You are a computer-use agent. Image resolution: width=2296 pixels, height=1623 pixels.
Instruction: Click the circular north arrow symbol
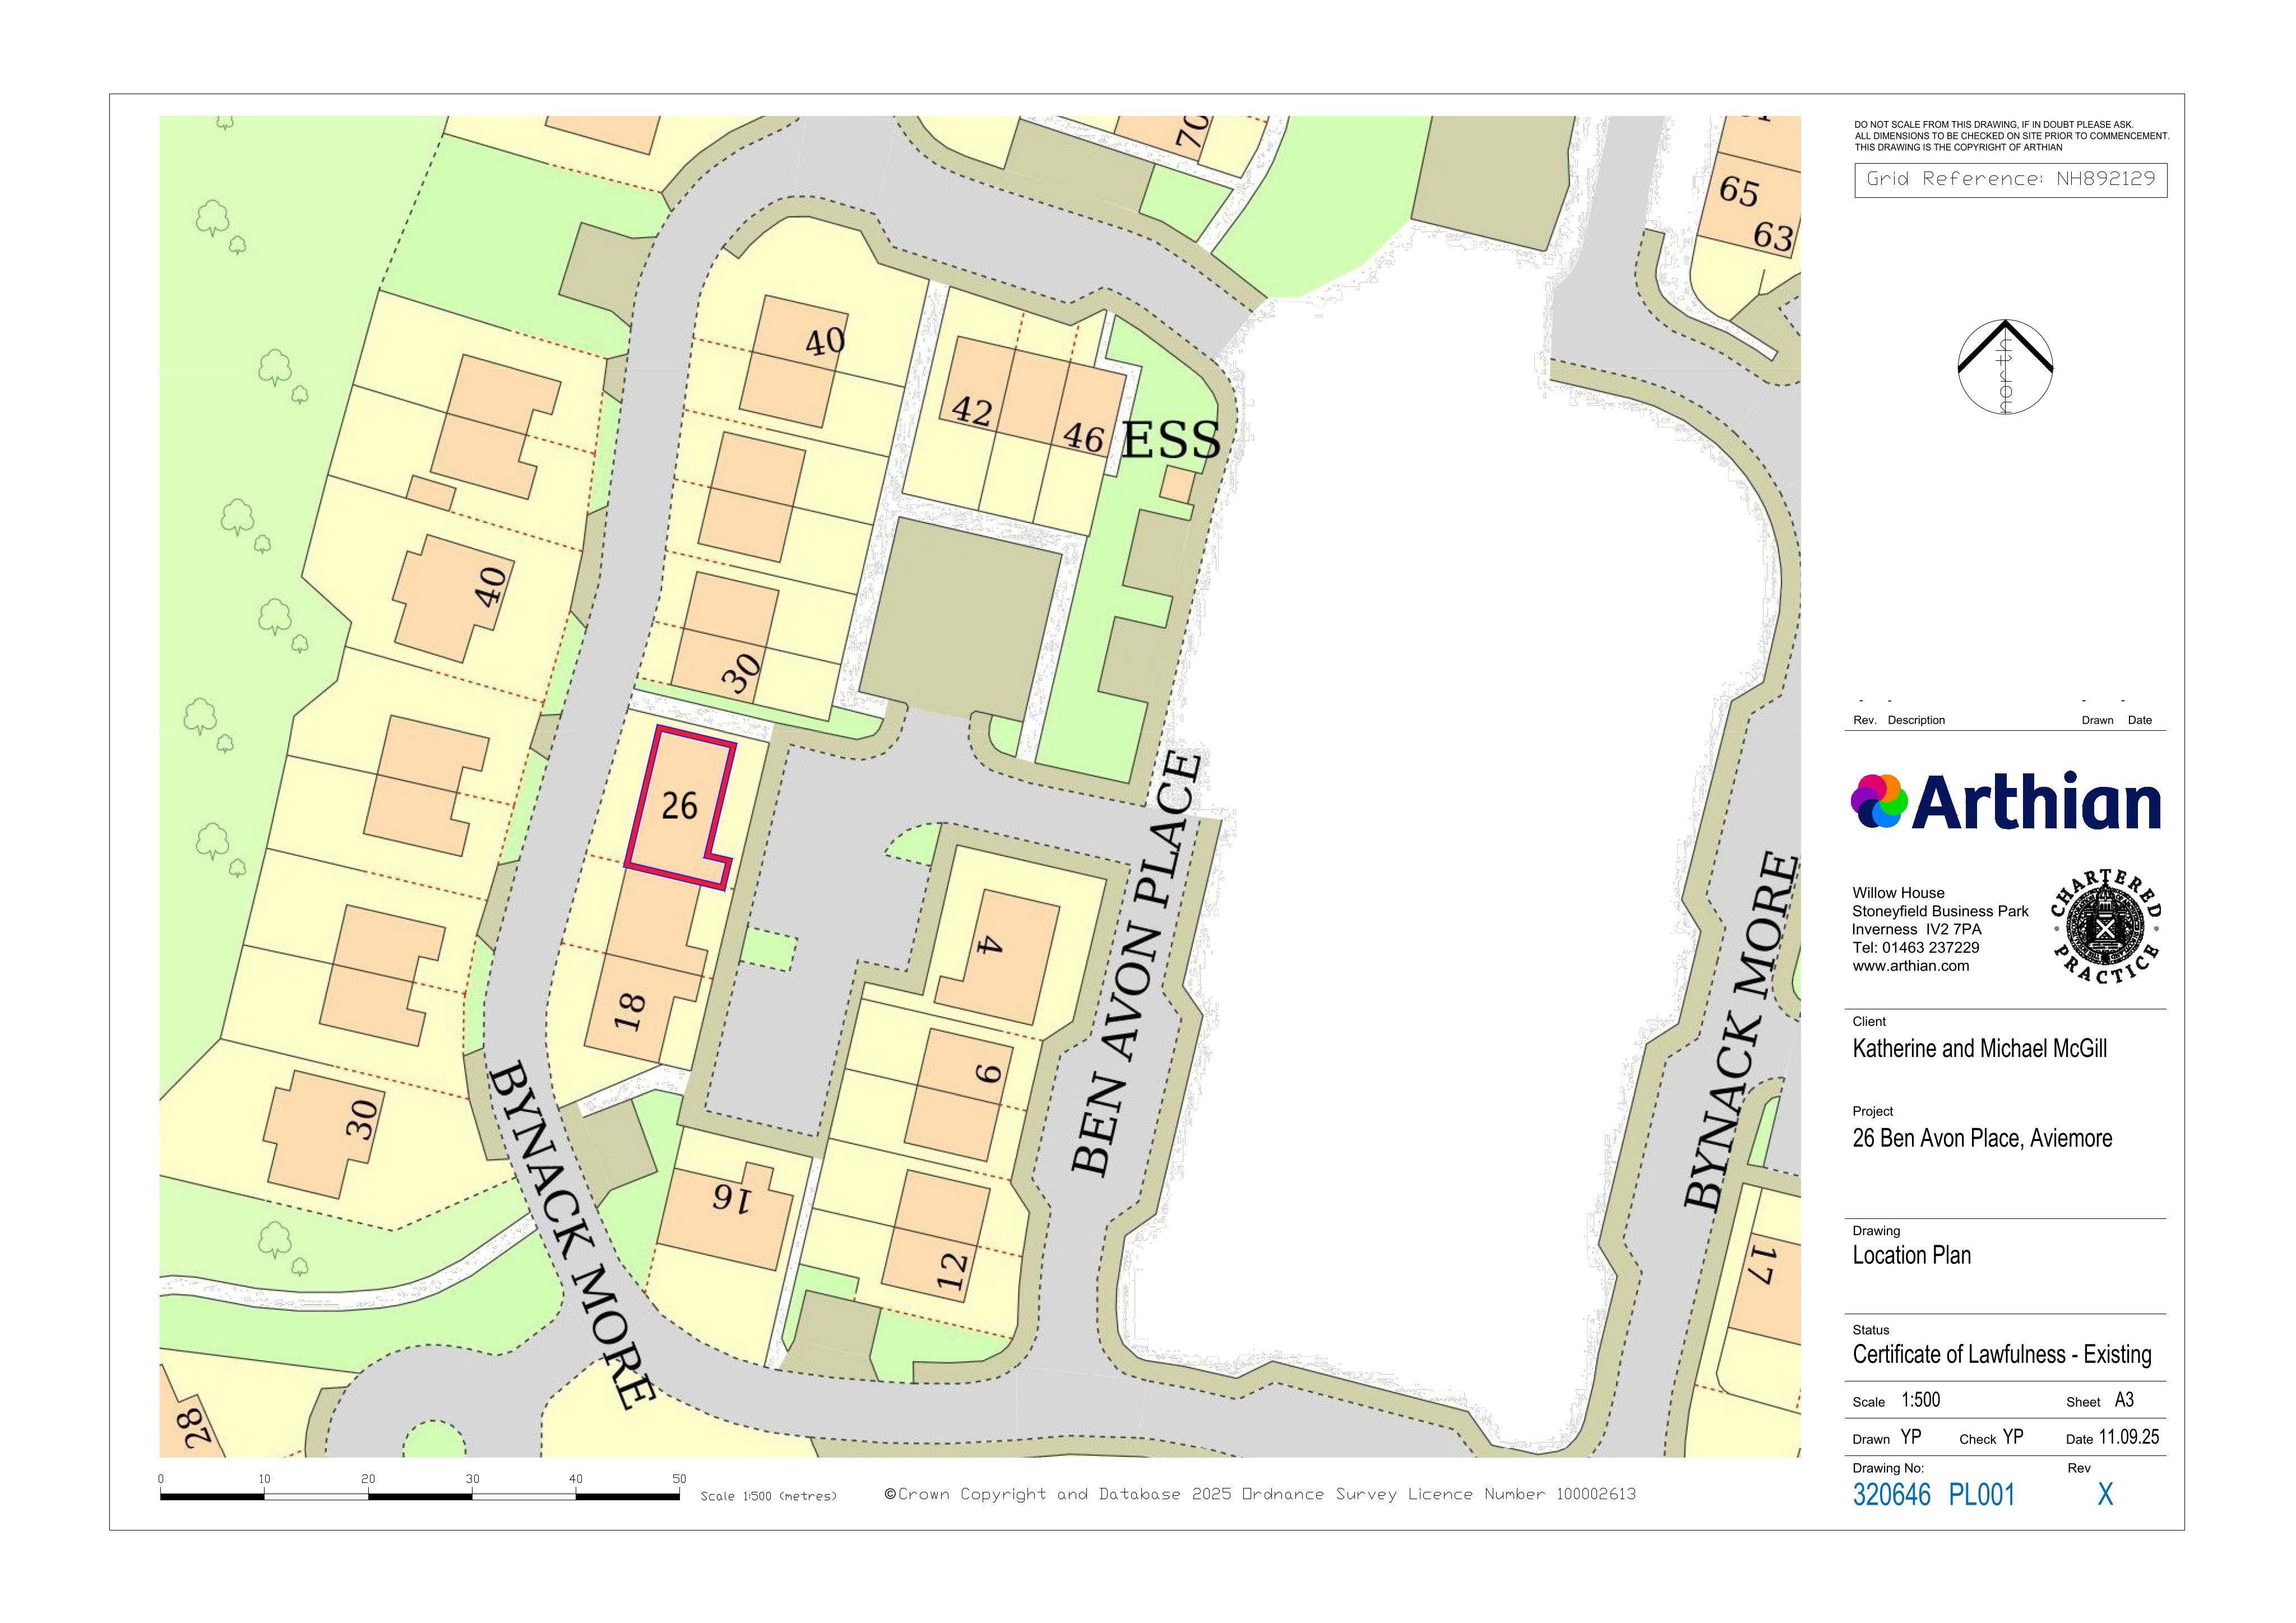[2005, 367]
